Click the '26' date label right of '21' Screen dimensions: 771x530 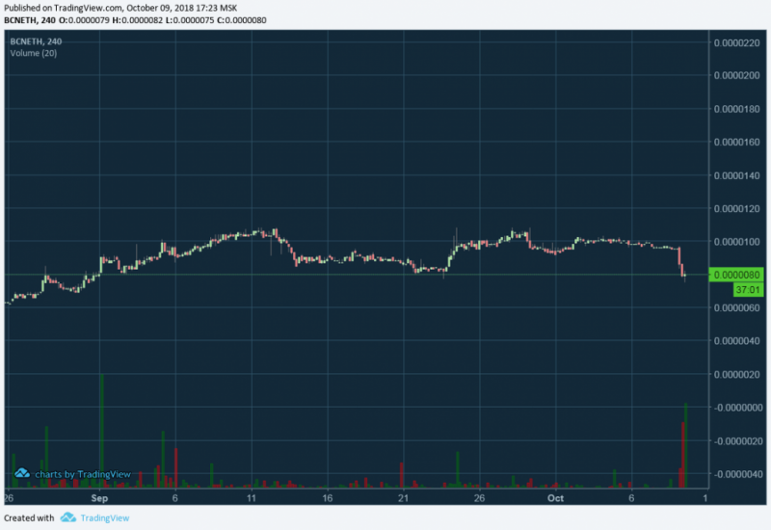click(479, 498)
